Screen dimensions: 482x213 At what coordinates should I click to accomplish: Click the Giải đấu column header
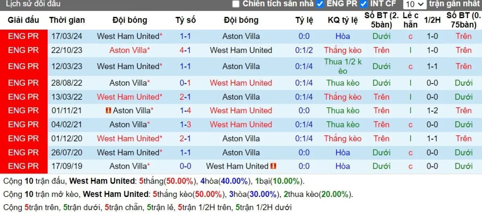click(23, 20)
